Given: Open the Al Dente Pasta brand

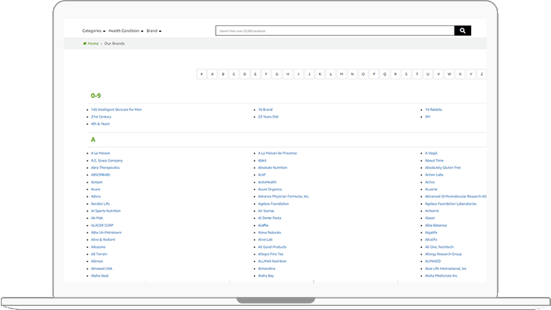Looking at the screenshot, I should click(269, 218).
